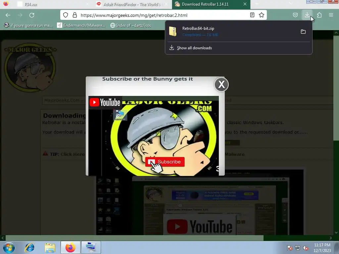Click the taskbar clock 11:17 PM

322,248
